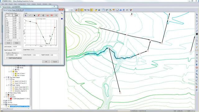Select the arrow pointer tool in right toolbar

click(197, 15)
